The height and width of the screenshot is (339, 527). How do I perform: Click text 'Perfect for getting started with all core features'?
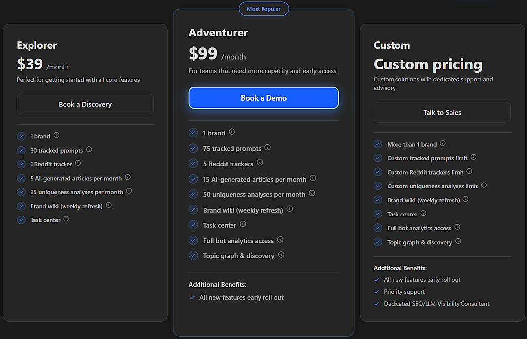point(78,80)
